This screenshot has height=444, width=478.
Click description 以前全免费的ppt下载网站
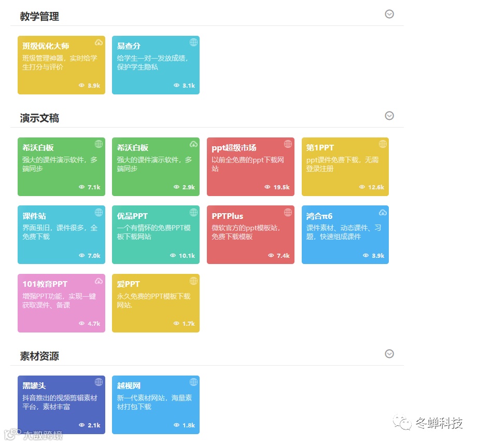248,164
